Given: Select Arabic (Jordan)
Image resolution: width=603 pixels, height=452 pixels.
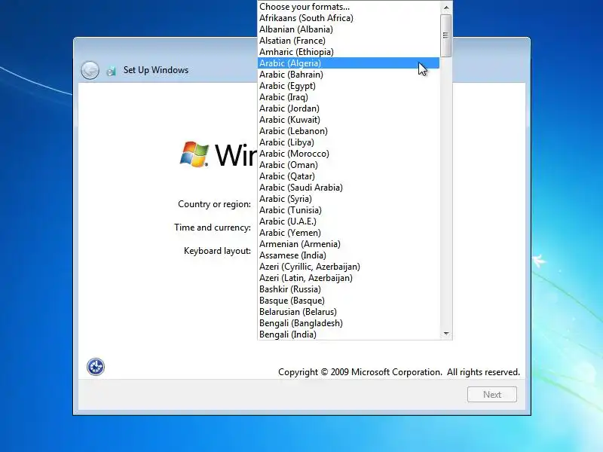Looking at the screenshot, I should [348, 108].
